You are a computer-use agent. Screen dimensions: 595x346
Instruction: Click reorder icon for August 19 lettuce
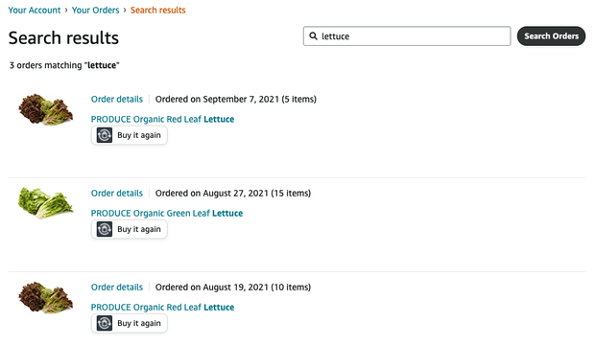coord(105,323)
